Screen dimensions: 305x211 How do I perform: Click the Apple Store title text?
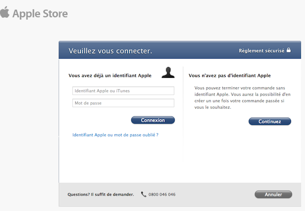40,14
